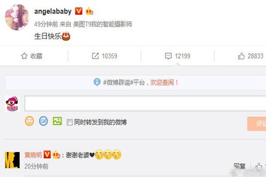Click 黄晓明's yellow and black avatar
This screenshot has width=266, height=177.
click(12, 160)
